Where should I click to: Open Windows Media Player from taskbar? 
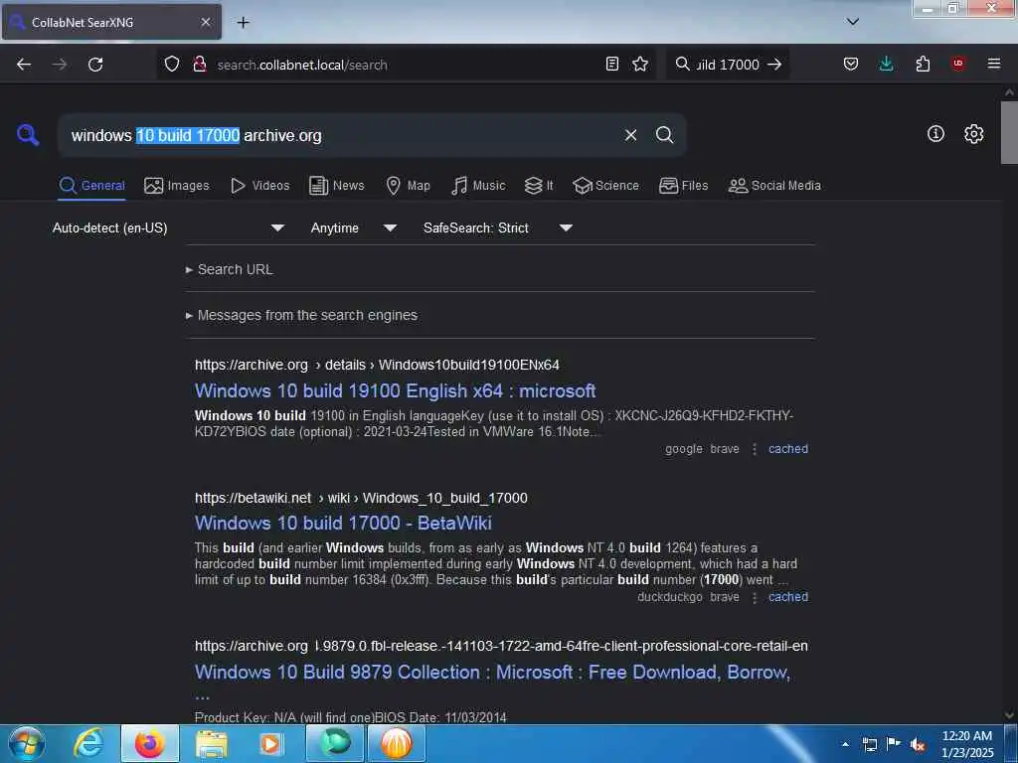point(270,743)
